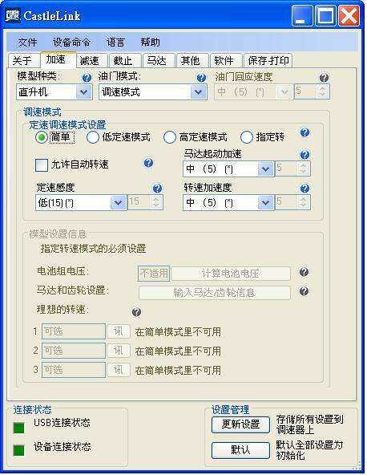Image resolution: width=367 pixels, height=475 pixels.
Task: Click the 指定转速模式的必须设置 text
Action: pyautogui.click(x=93, y=249)
